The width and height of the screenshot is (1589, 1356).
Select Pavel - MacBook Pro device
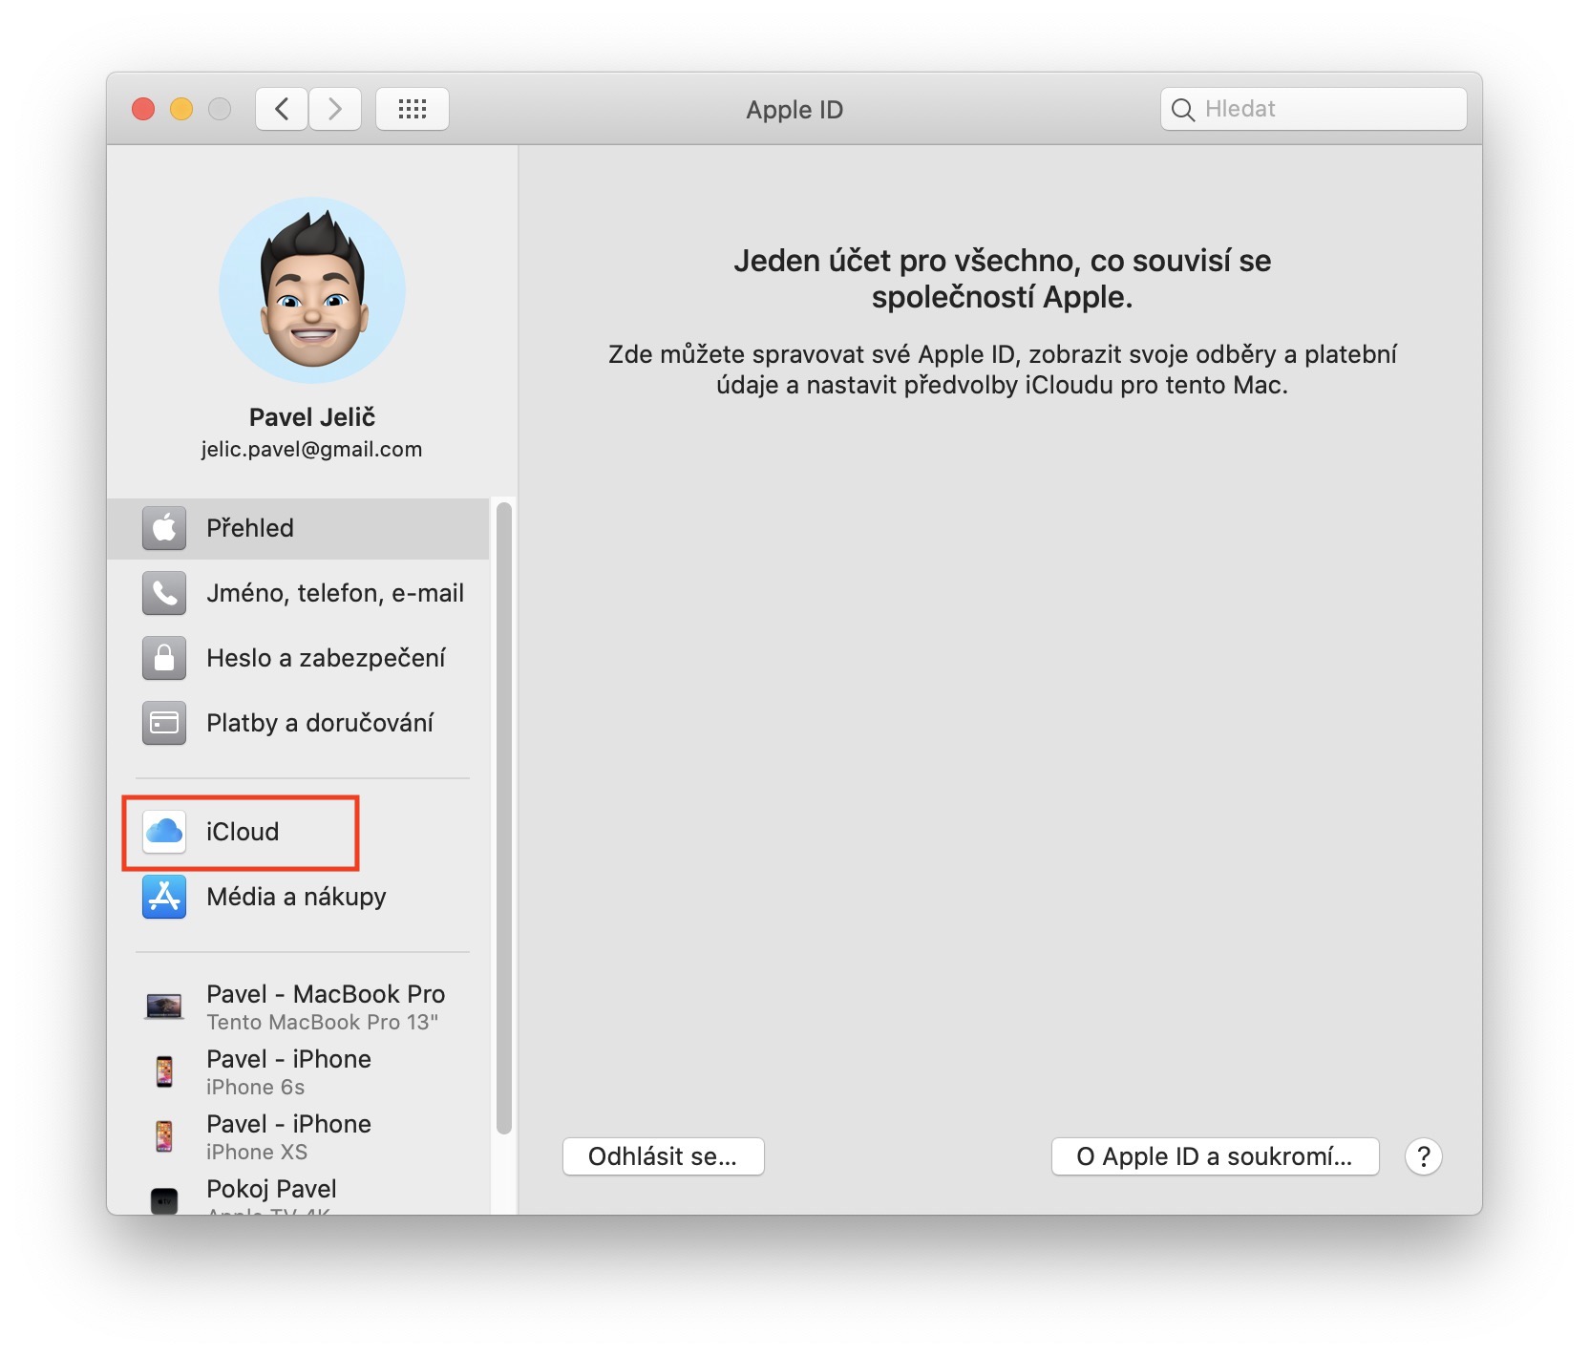click(x=298, y=1006)
